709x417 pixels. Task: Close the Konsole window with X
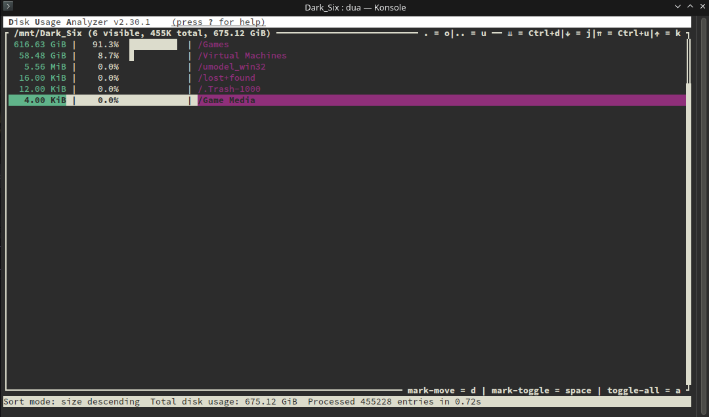[x=702, y=7]
